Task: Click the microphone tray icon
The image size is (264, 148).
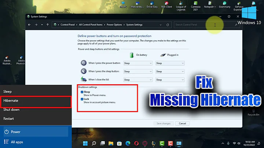Action: 228,143
